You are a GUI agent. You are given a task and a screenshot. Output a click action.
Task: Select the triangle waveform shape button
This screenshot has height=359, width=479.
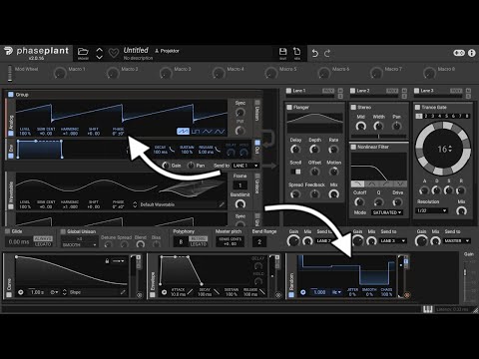coord(208,132)
